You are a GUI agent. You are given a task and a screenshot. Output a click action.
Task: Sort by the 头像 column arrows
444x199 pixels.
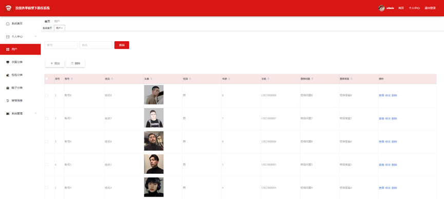point(151,79)
